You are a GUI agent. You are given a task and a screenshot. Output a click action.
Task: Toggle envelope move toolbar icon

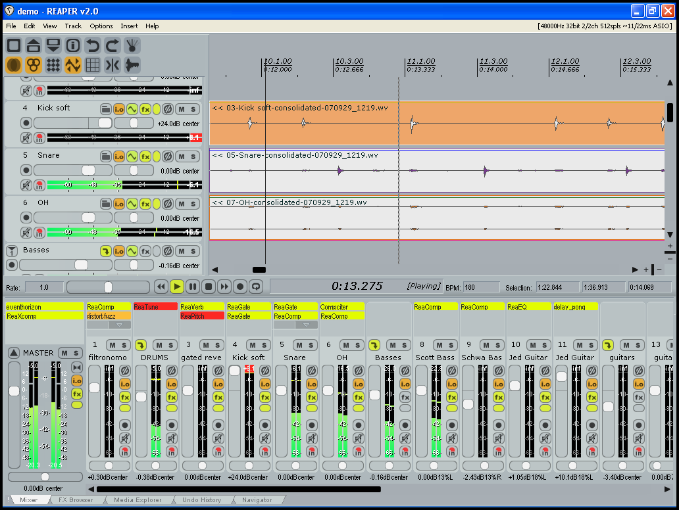coord(73,65)
